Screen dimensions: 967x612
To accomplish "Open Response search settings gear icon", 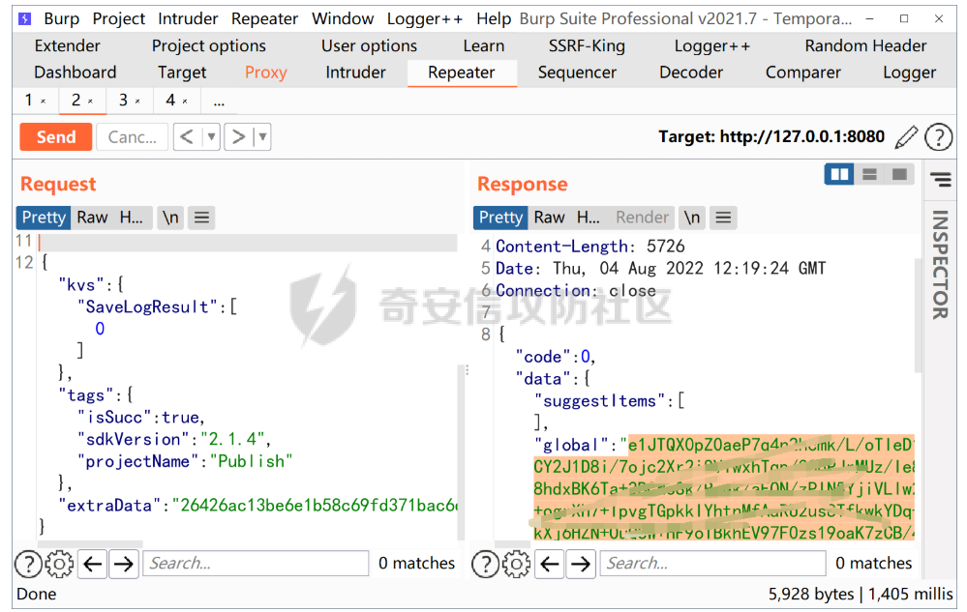I will [x=517, y=564].
